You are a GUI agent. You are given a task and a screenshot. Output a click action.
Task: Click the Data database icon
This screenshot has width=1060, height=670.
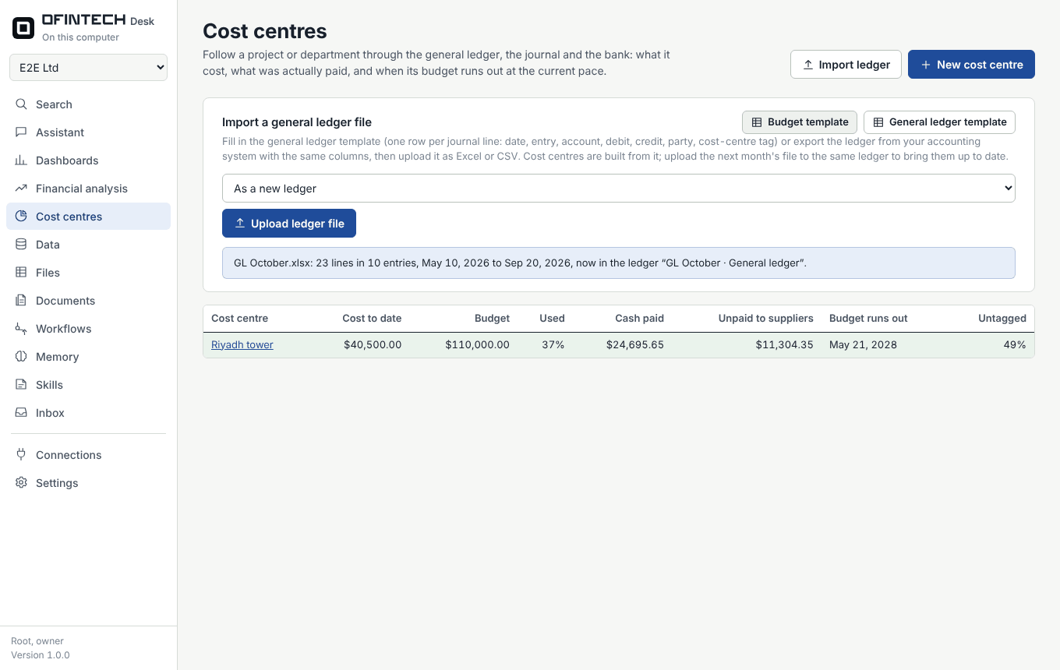point(21,245)
